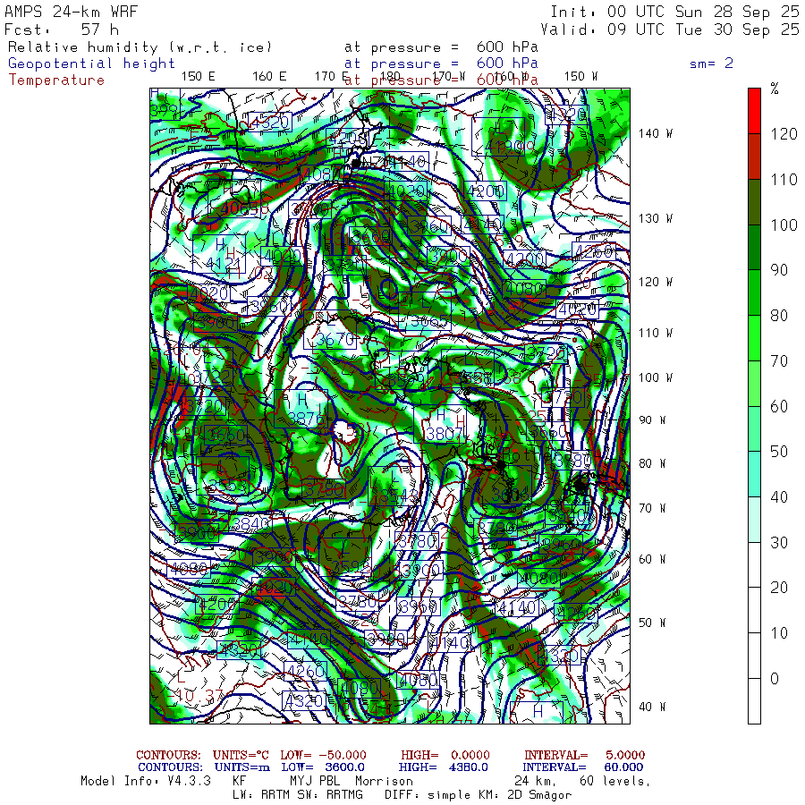Viewport: 805px width, 805px height.
Task: Click the 'AMPS 24-km WRF' title
Action: click(x=71, y=12)
